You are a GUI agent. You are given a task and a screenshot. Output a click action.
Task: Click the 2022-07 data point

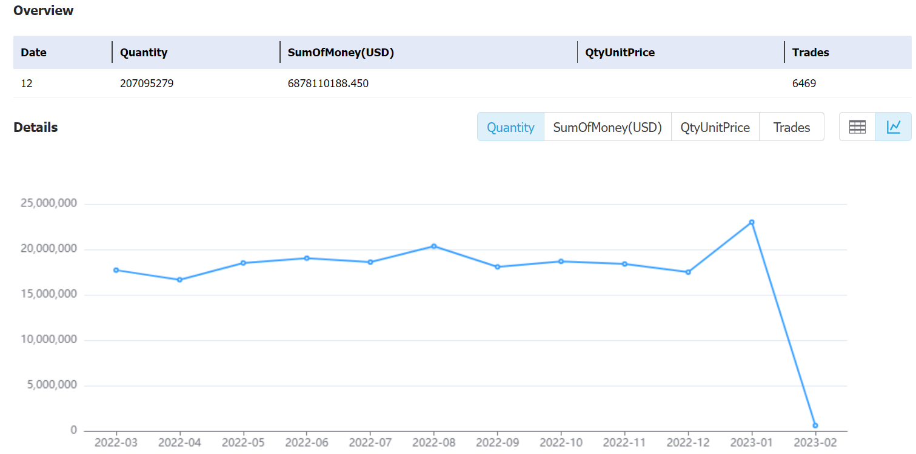370,262
